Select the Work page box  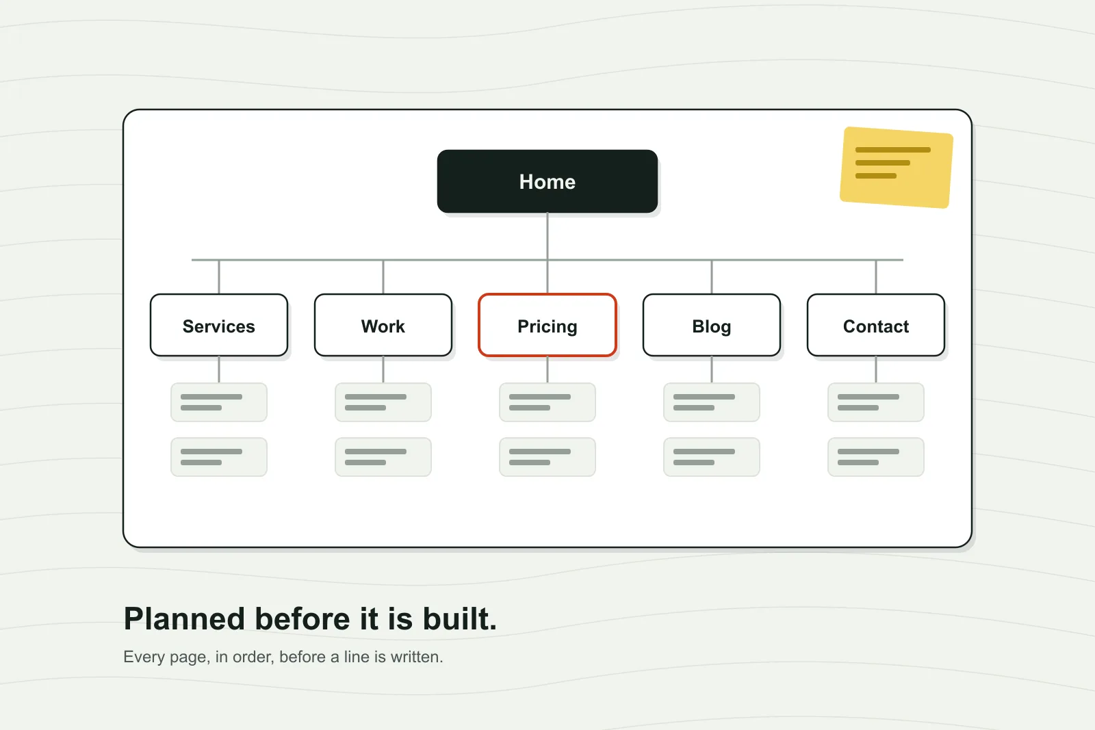pos(383,325)
